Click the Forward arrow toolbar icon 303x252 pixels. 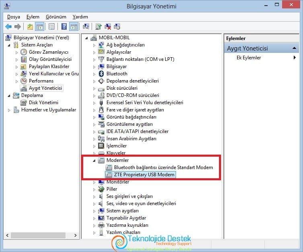18,26
